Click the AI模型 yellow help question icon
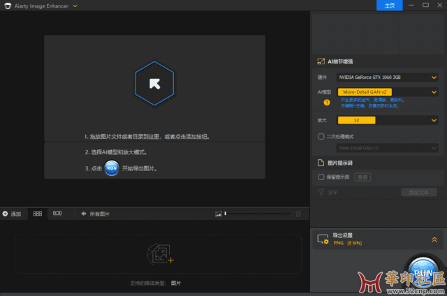 coord(325,102)
